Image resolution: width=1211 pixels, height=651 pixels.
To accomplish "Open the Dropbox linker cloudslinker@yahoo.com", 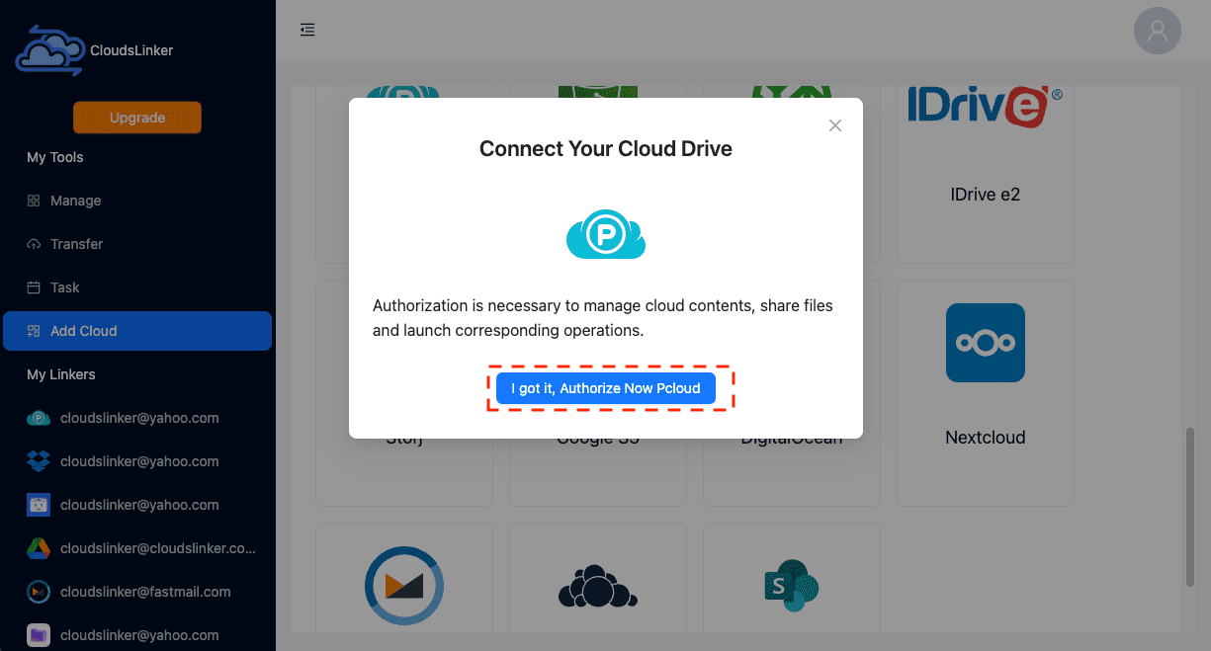I will coord(137,461).
